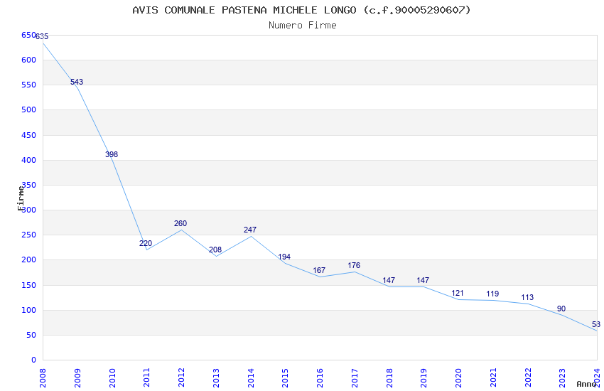Click the y-axis value 0
604x391 pixels.
[33, 360]
